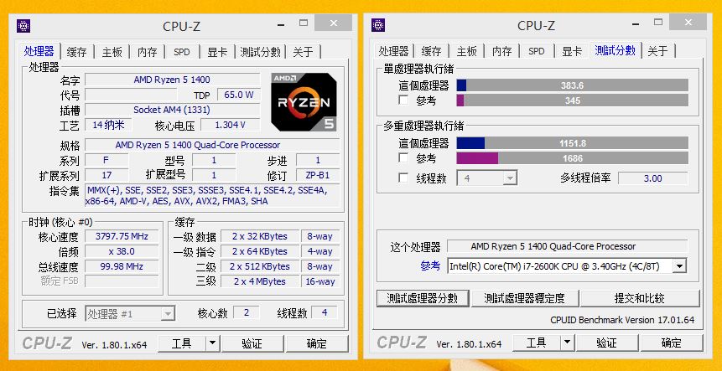Switch to 缓存 tab in left window
The height and width of the screenshot is (371, 722).
coord(76,52)
